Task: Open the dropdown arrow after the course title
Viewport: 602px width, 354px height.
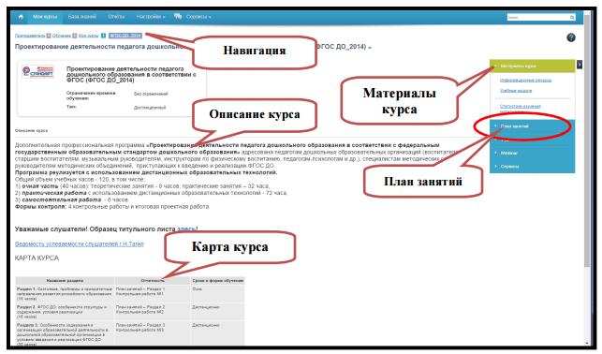Action: [370, 48]
